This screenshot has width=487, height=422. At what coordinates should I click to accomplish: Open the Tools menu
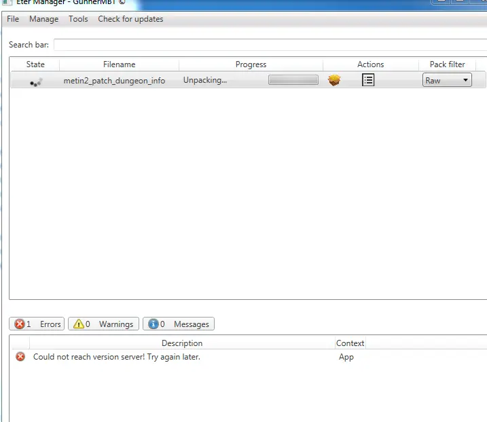click(78, 19)
